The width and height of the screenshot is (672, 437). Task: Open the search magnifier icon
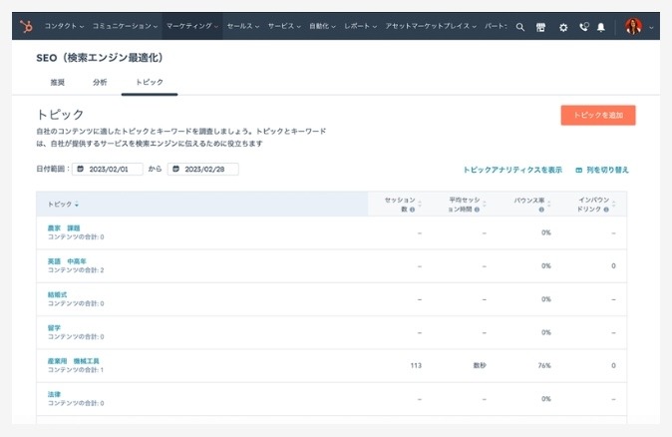[x=519, y=27]
